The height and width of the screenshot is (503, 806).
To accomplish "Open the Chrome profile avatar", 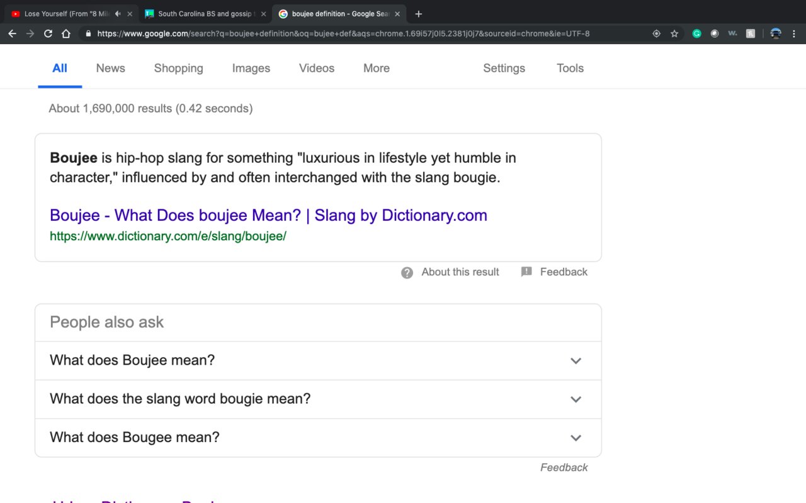I will pos(776,34).
